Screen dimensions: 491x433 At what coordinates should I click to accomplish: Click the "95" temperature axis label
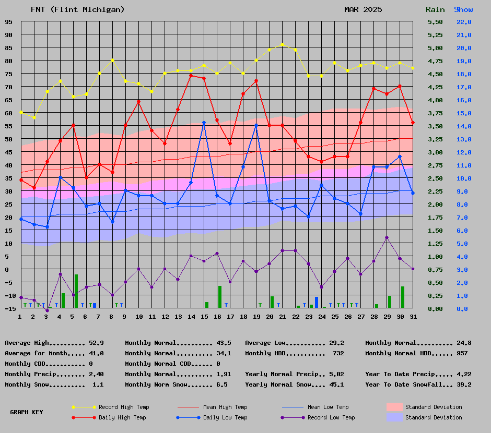click(x=8, y=22)
